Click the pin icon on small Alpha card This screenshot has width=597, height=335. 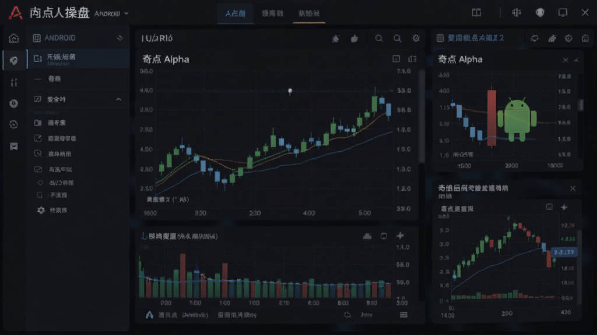tap(576, 60)
